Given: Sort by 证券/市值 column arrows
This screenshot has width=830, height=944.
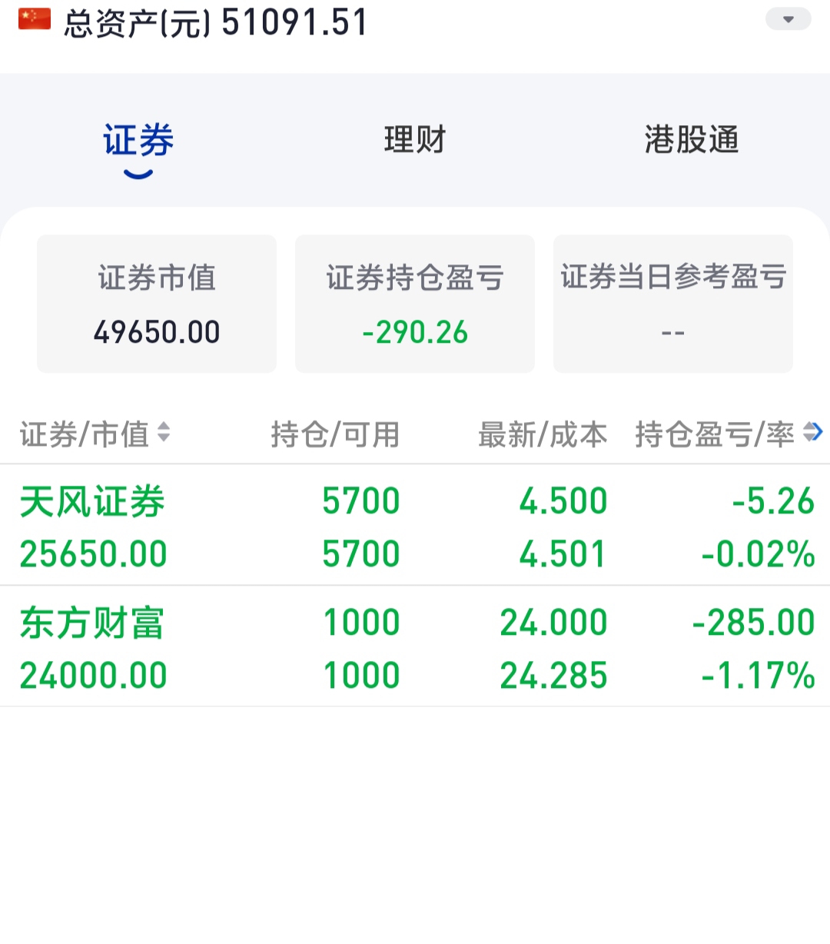Looking at the screenshot, I should tap(164, 433).
